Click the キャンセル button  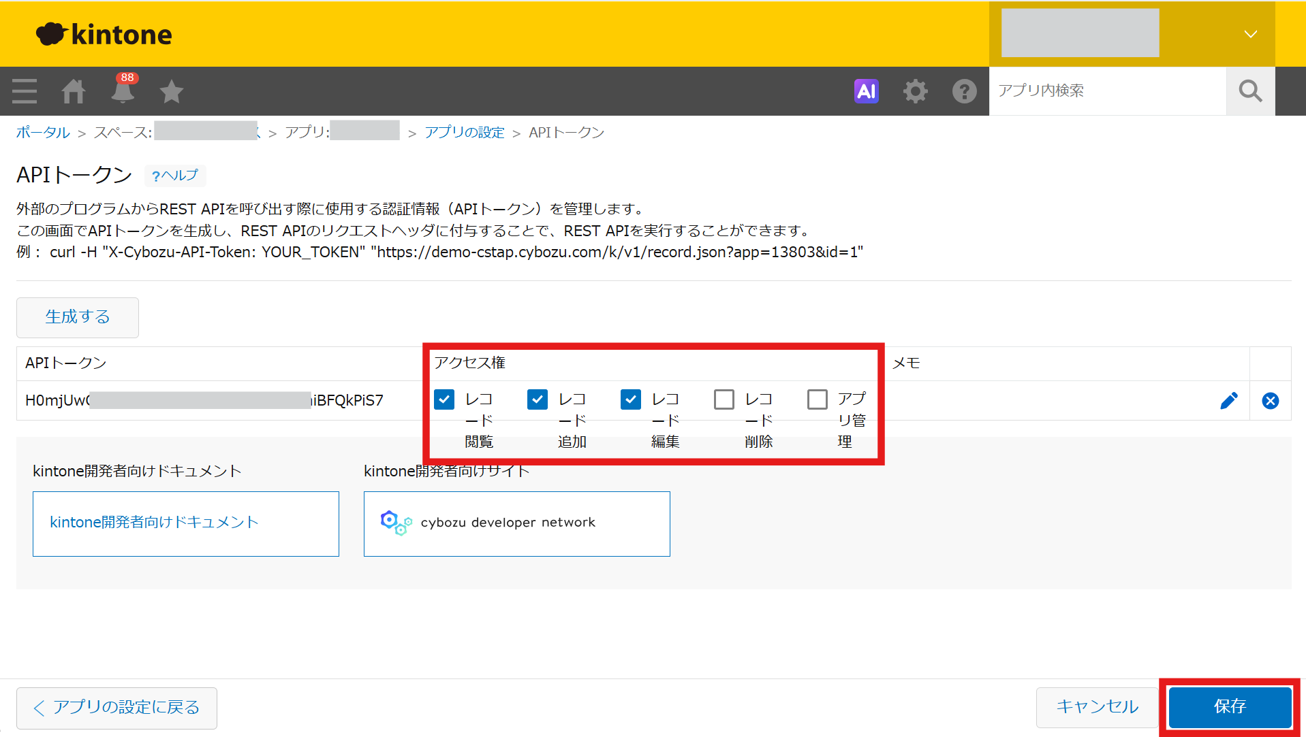[x=1098, y=708]
